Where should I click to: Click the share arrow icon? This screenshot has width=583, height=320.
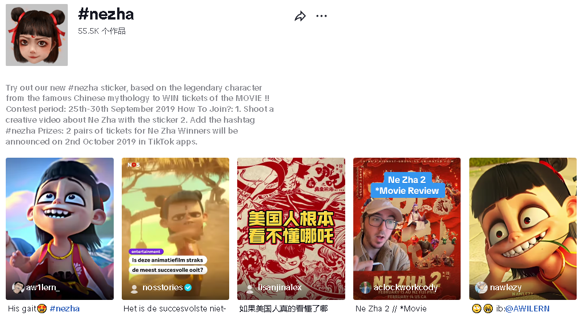coord(300,16)
